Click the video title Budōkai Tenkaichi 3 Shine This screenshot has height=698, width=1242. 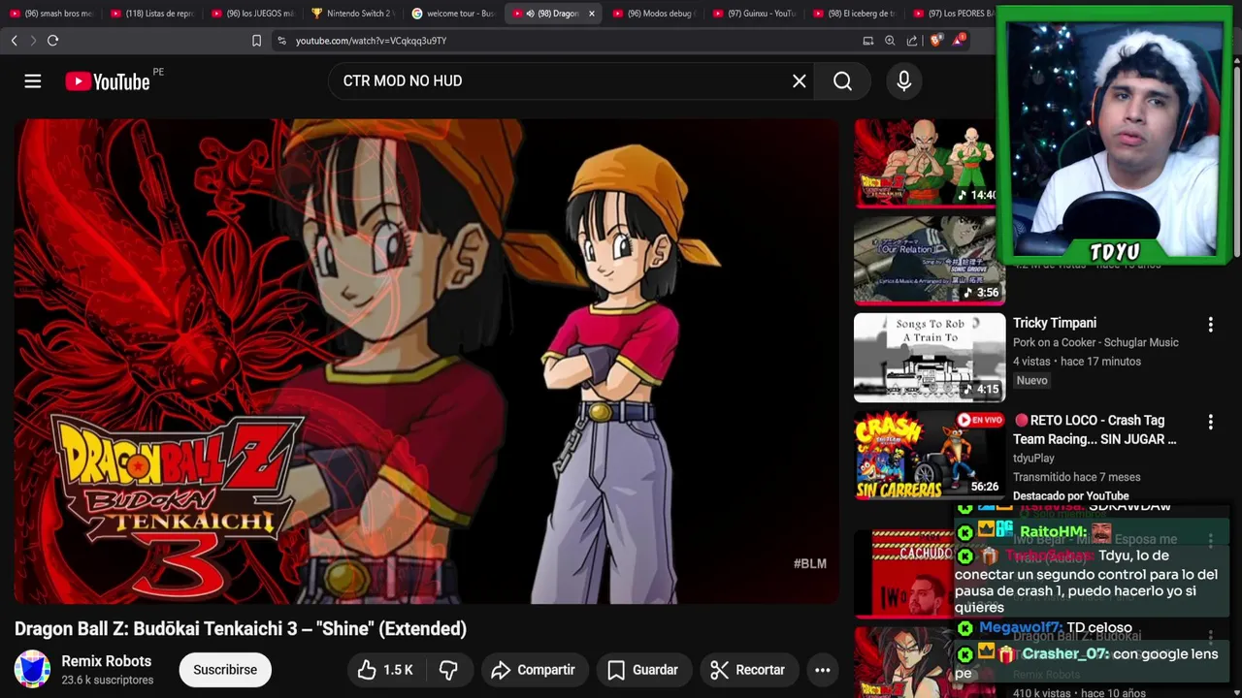tap(241, 628)
